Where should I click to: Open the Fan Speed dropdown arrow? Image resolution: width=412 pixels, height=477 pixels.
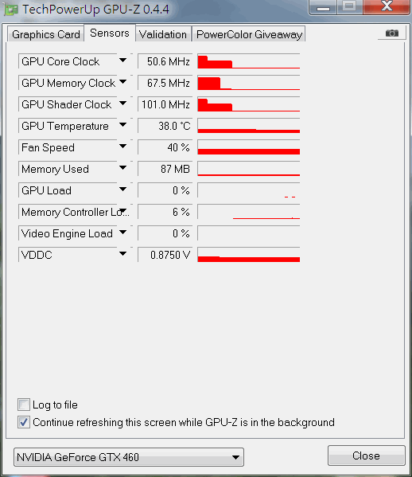coord(122,147)
